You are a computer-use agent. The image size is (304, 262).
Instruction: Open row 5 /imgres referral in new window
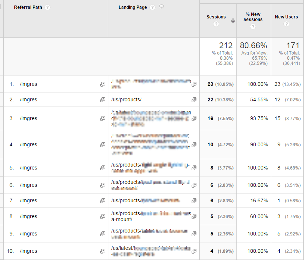[x=102, y=168]
